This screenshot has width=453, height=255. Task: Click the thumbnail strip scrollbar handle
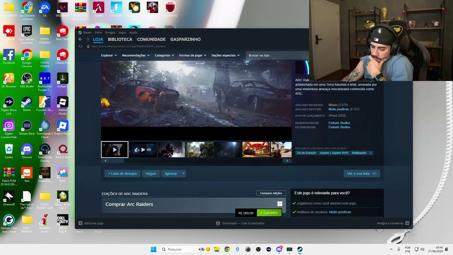coord(117,161)
